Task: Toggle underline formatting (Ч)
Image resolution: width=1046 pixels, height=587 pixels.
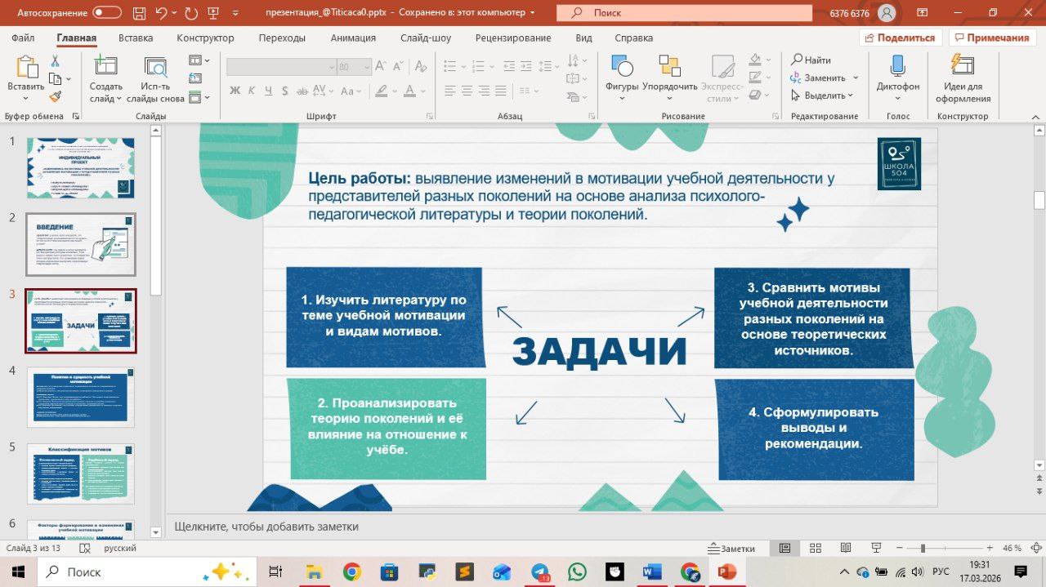Action: (x=270, y=91)
